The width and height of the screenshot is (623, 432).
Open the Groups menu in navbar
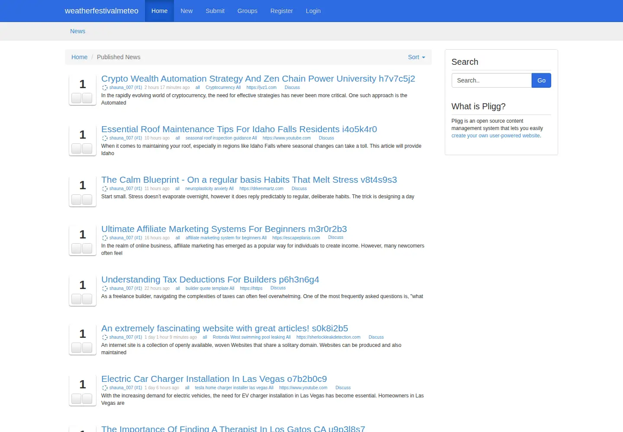(247, 11)
